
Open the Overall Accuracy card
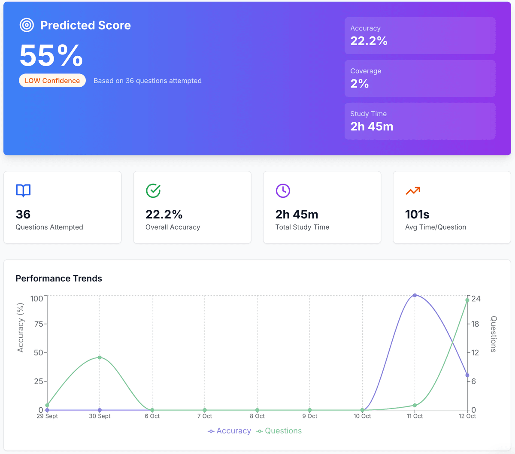(x=192, y=207)
